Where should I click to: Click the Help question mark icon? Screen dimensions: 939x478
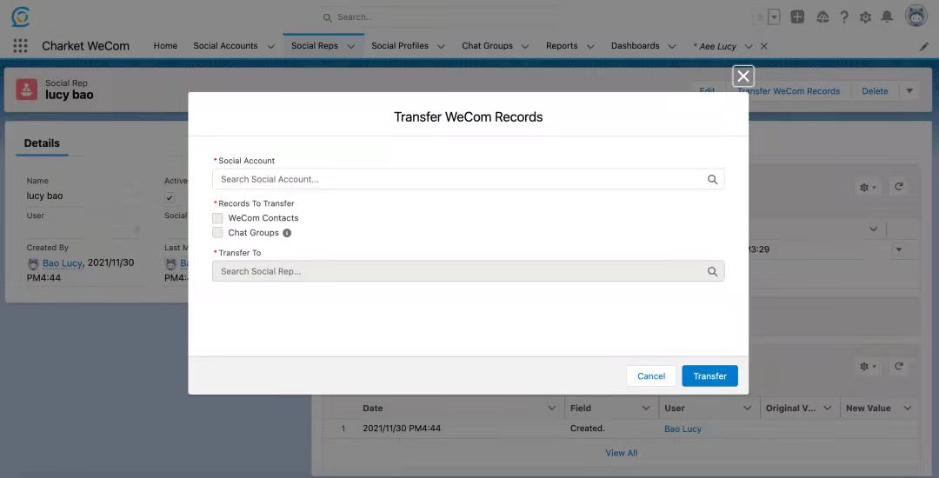[843, 17]
